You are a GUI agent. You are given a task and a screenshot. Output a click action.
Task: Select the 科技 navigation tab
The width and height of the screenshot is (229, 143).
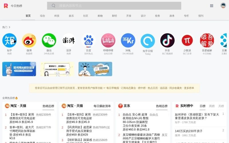[x=57, y=16]
